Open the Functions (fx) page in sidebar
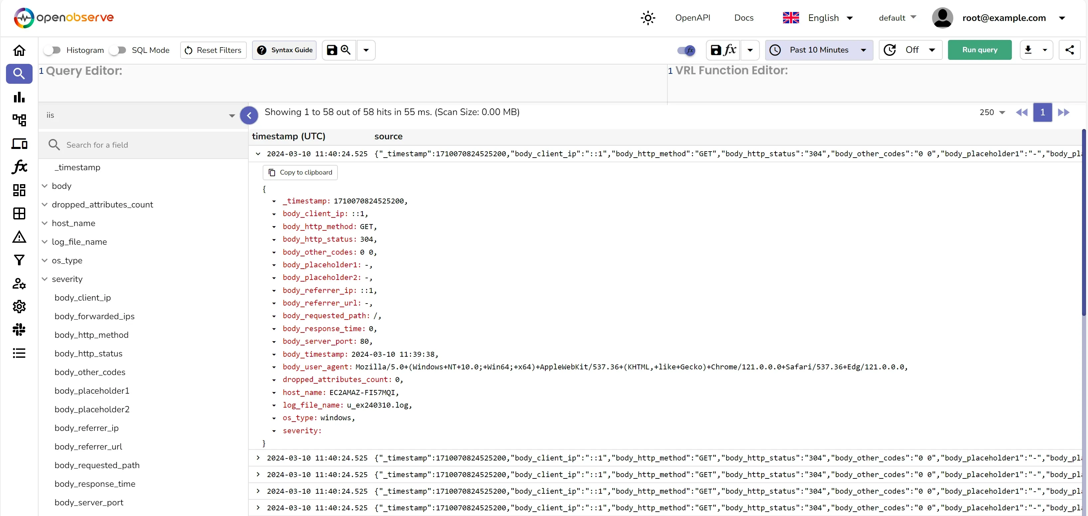Screen dimensions: 1088x516 pyautogui.click(x=19, y=167)
